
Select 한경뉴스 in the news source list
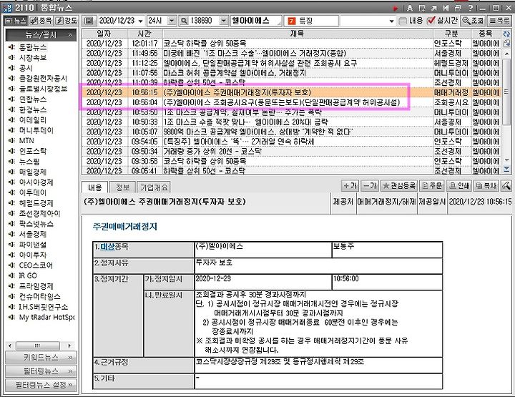coord(33,109)
